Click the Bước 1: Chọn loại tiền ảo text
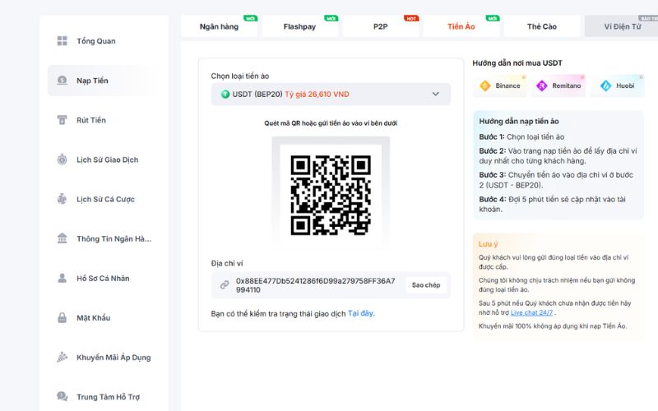 click(x=521, y=136)
